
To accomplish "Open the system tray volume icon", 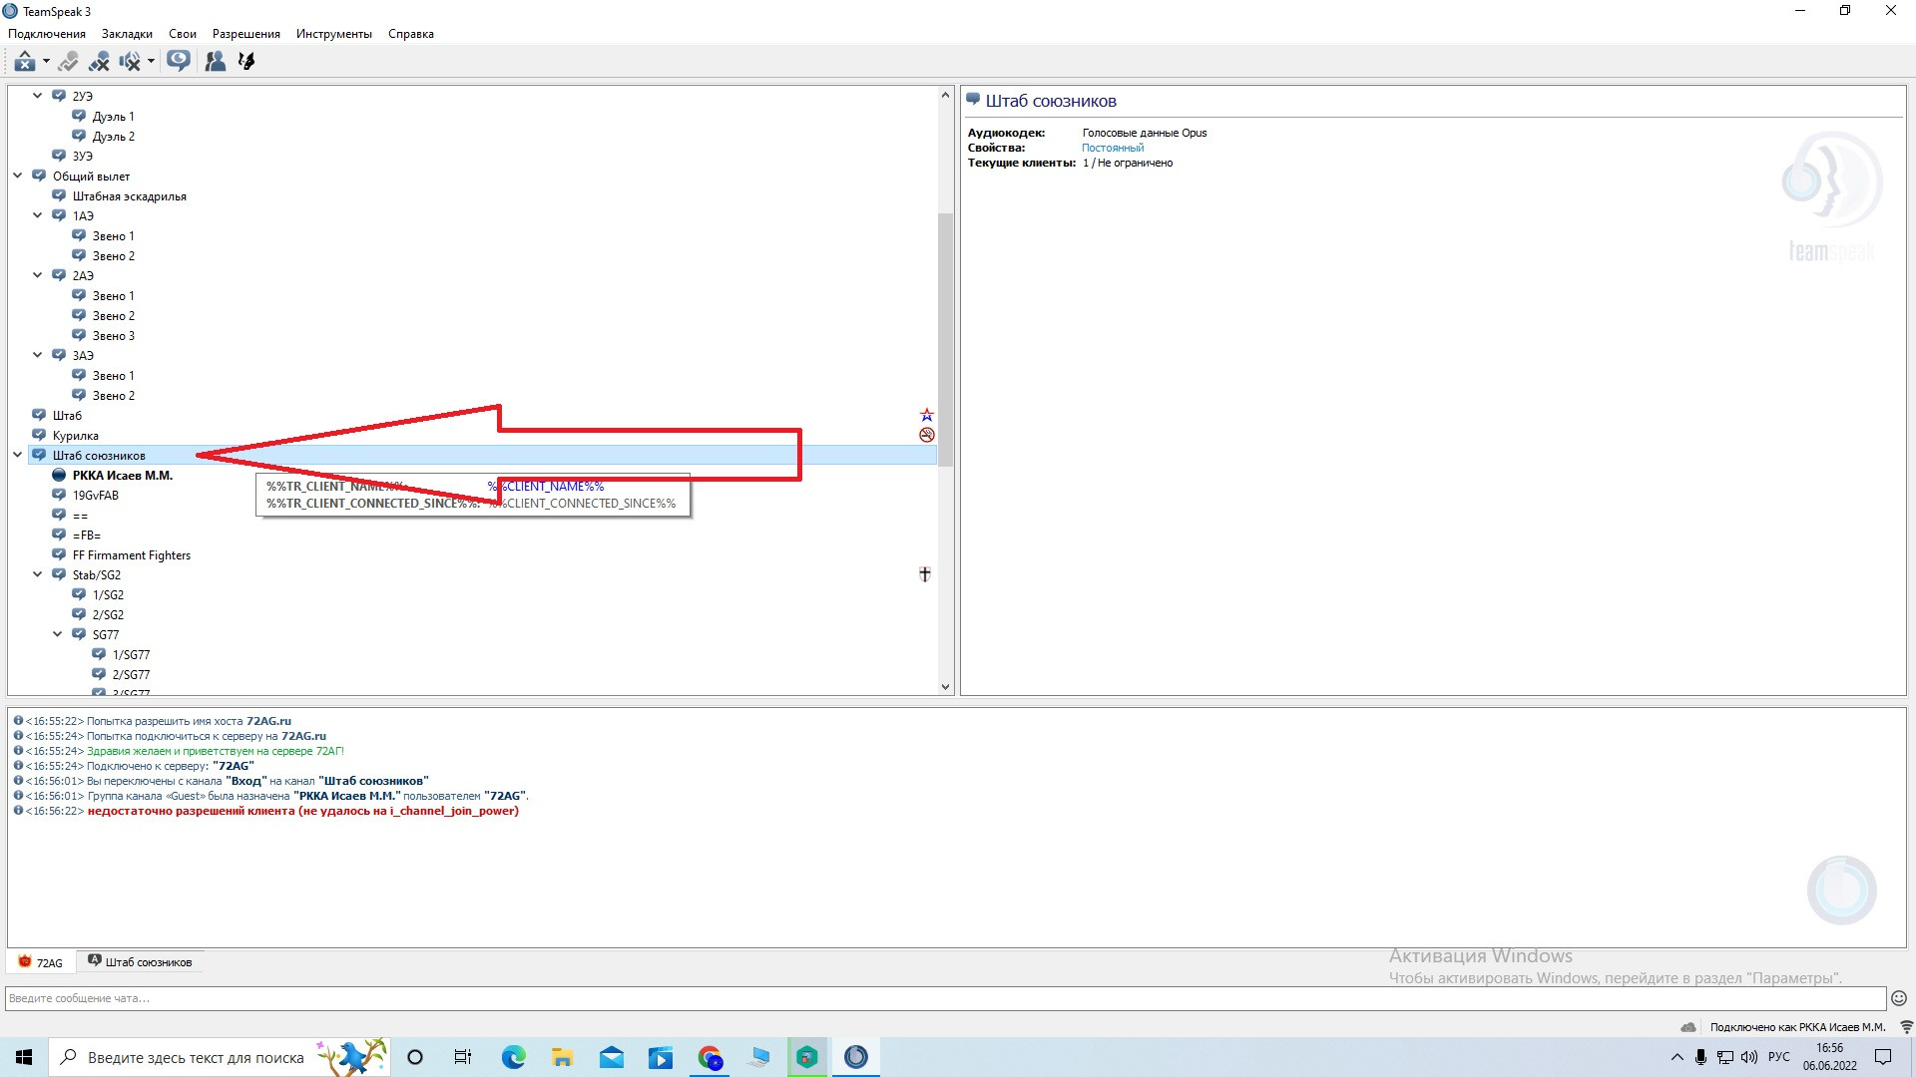I will click(1749, 1057).
